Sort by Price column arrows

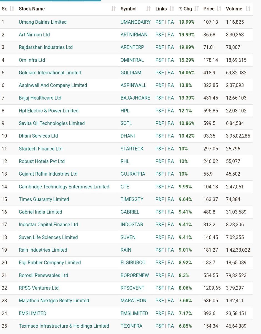(219, 9)
